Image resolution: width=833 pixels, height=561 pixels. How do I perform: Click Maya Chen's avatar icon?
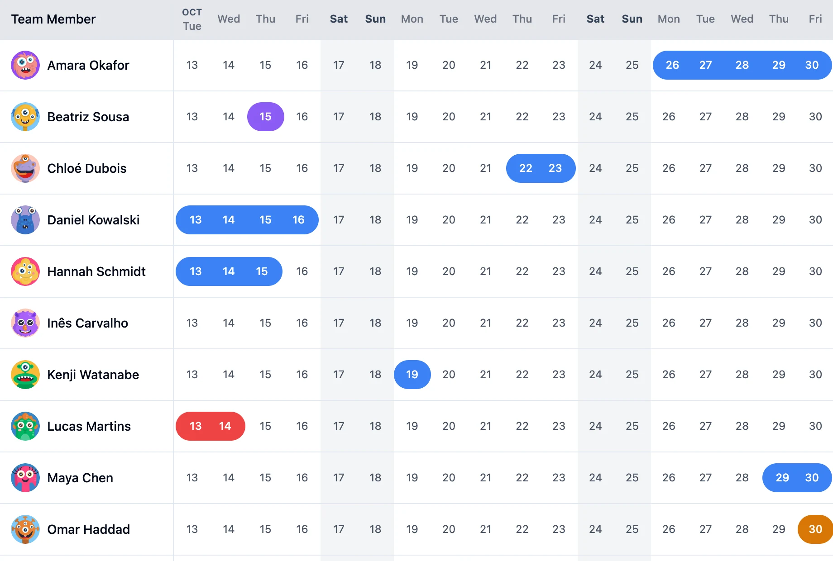pyautogui.click(x=25, y=478)
